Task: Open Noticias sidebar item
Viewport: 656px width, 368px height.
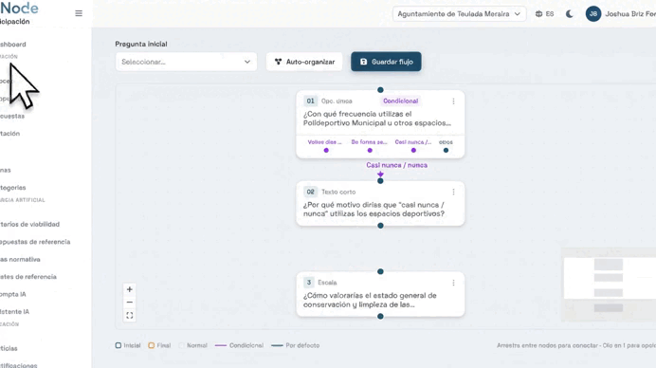Action: click(9, 348)
